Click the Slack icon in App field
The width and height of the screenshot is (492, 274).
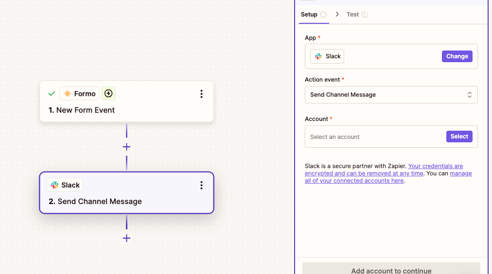pos(318,56)
